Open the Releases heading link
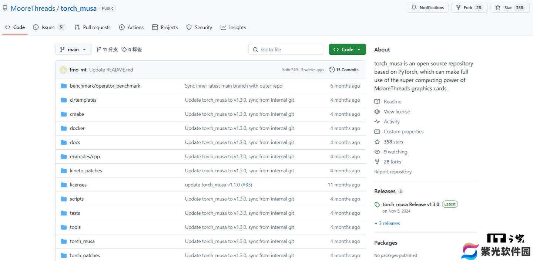Viewport: 533px width, 261px height. pyautogui.click(x=385, y=191)
